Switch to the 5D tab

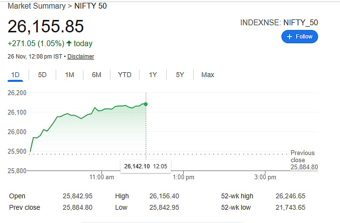(x=42, y=75)
